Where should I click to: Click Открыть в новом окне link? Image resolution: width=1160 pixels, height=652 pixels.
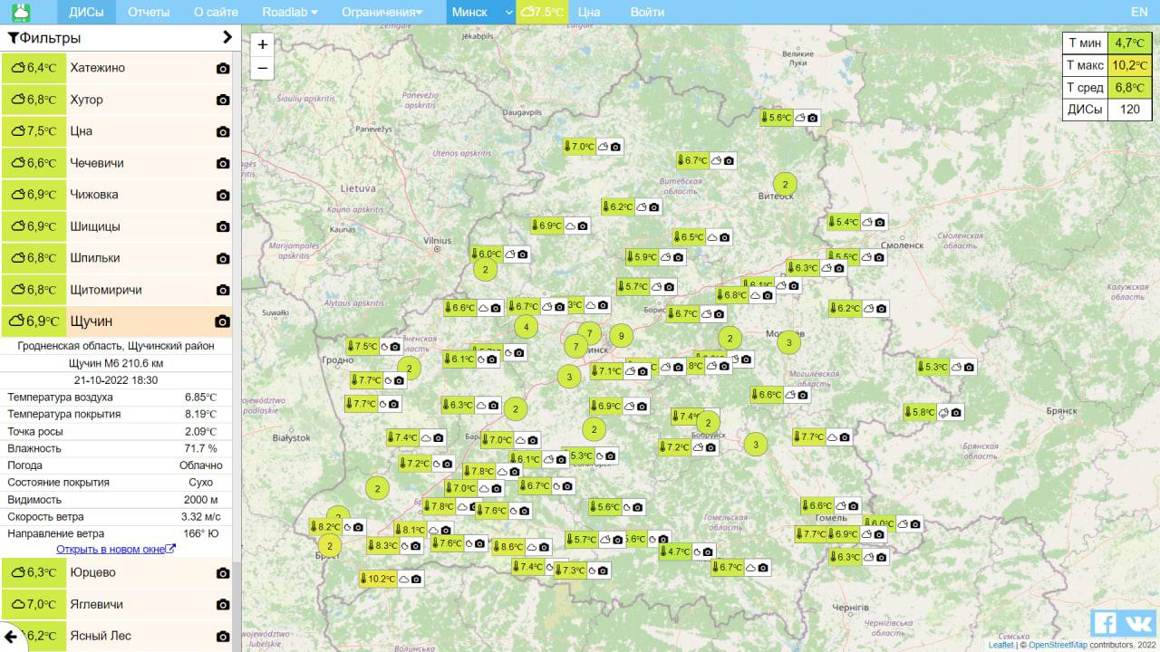[115, 549]
